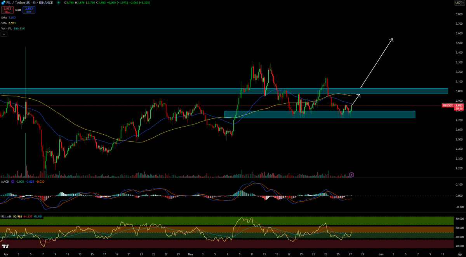The image size is (466, 257).
Task: Open symbol search via FIL / TetherUS title
Action: (x=29, y=3)
